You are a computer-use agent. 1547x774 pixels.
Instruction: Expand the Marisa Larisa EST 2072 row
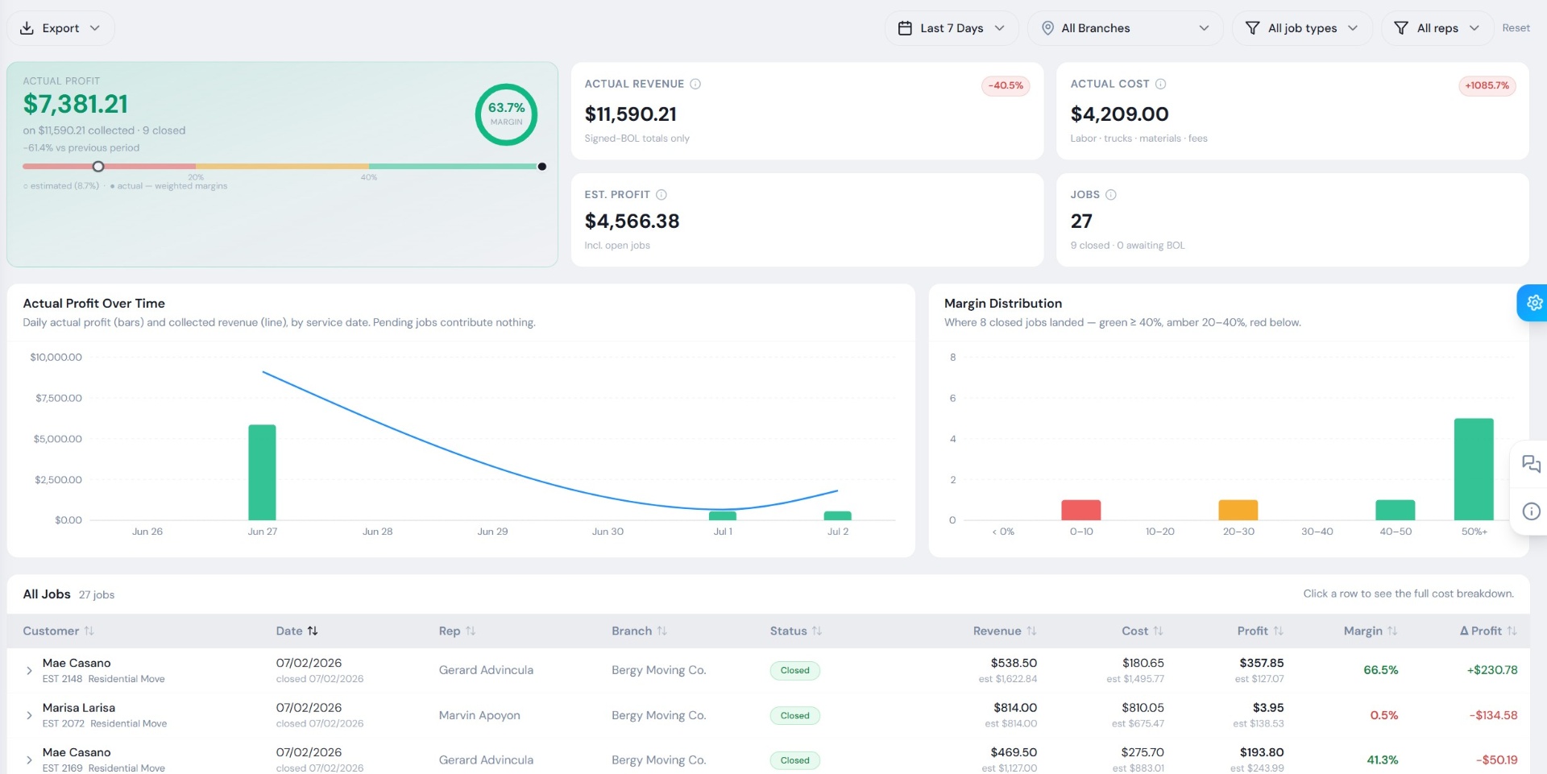pos(29,715)
